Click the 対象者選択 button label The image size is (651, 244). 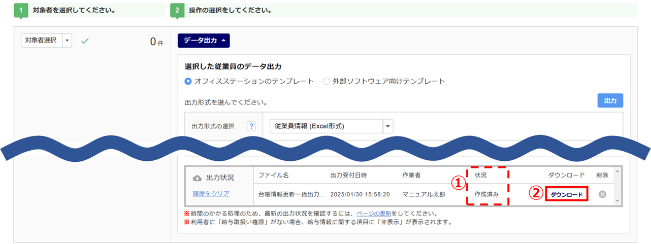41,41
